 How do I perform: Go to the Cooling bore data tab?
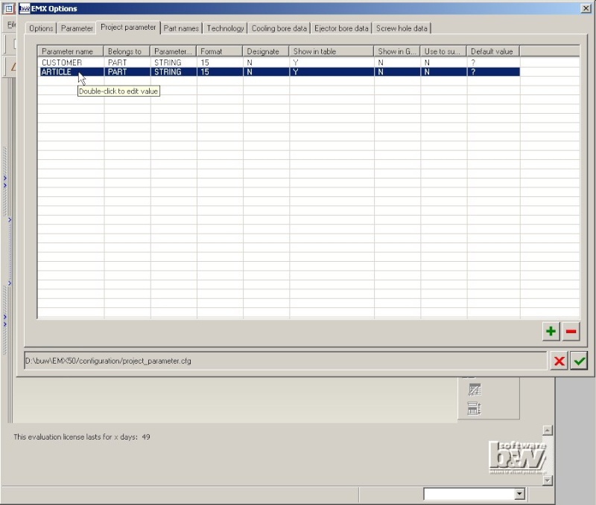tap(279, 28)
